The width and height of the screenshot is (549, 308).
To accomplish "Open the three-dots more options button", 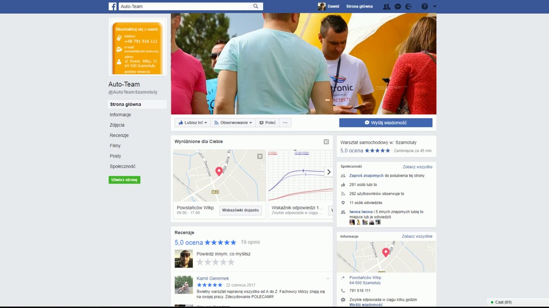I will tap(285, 123).
